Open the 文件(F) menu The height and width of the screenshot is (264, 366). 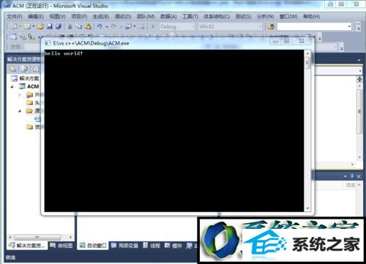15,17
